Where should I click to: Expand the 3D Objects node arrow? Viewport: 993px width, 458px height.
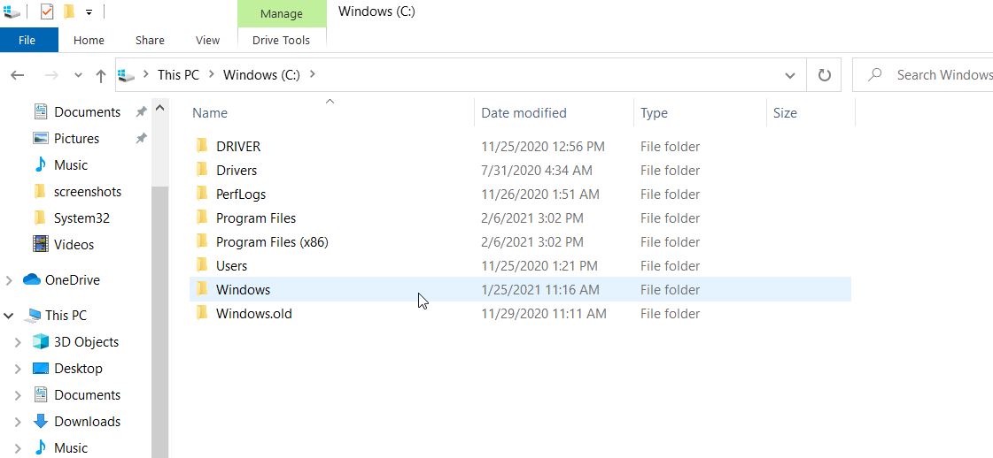19,342
